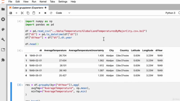The height and width of the screenshot is (101, 180).
Task: Click into the groupby code cell
Action: (102, 91)
